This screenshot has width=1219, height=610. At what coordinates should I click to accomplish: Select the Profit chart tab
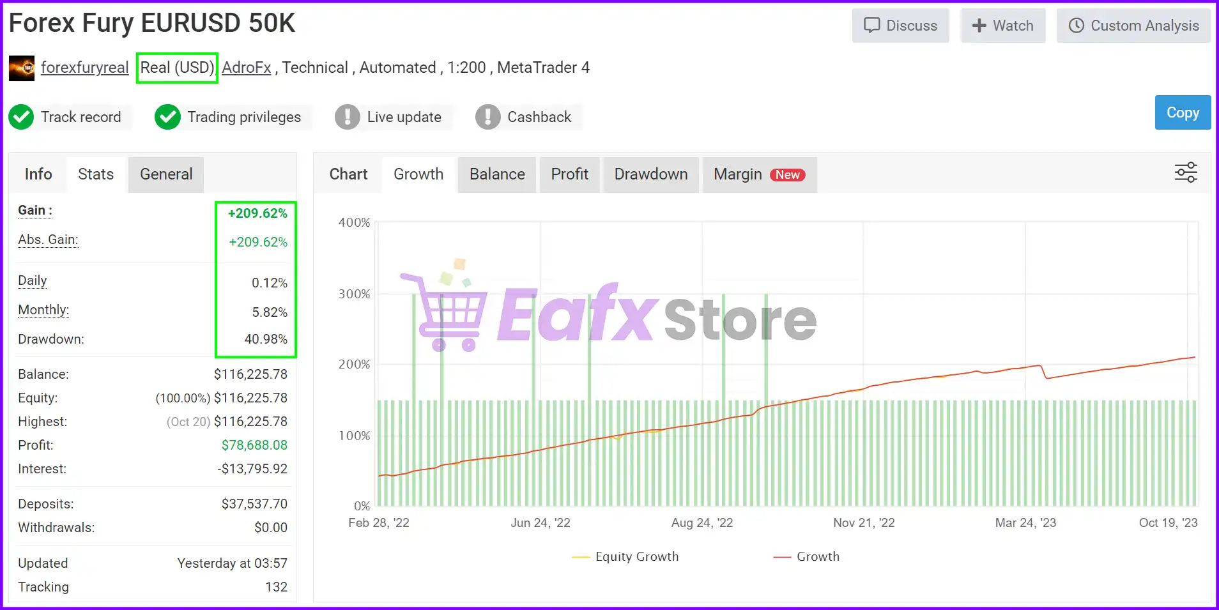click(569, 174)
